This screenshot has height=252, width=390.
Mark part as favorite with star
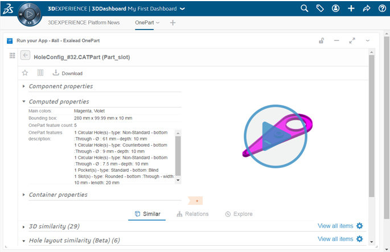point(25,73)
